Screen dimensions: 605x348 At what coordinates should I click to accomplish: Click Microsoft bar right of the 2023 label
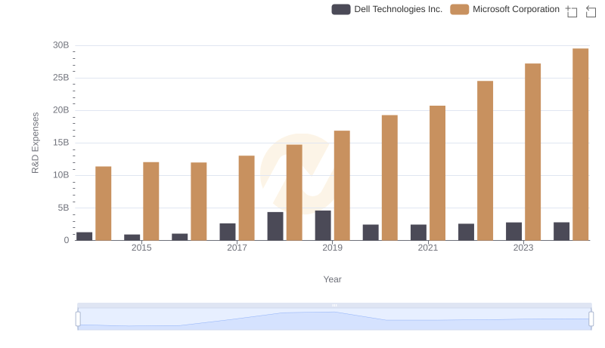(x=533, y=152)
